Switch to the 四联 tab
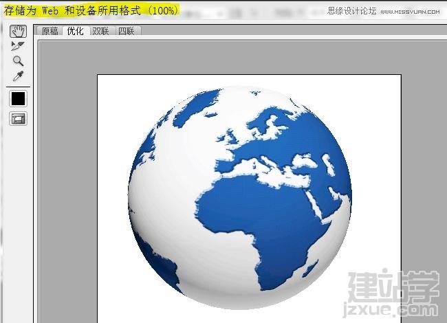 click(127, 31)
